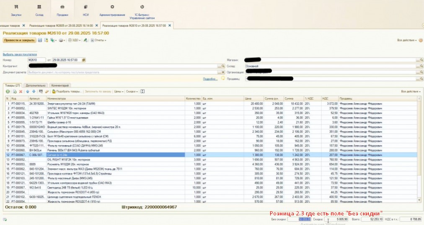Add a new row with the green plus icon

pyautogui.click(x=8, y=91)
